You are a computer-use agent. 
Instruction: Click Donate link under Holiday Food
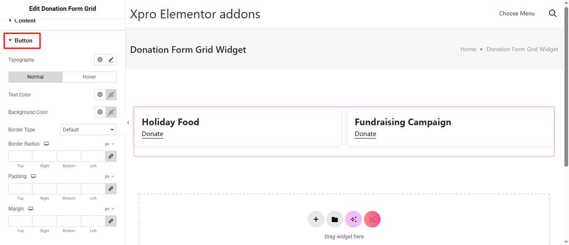[153, 134]
